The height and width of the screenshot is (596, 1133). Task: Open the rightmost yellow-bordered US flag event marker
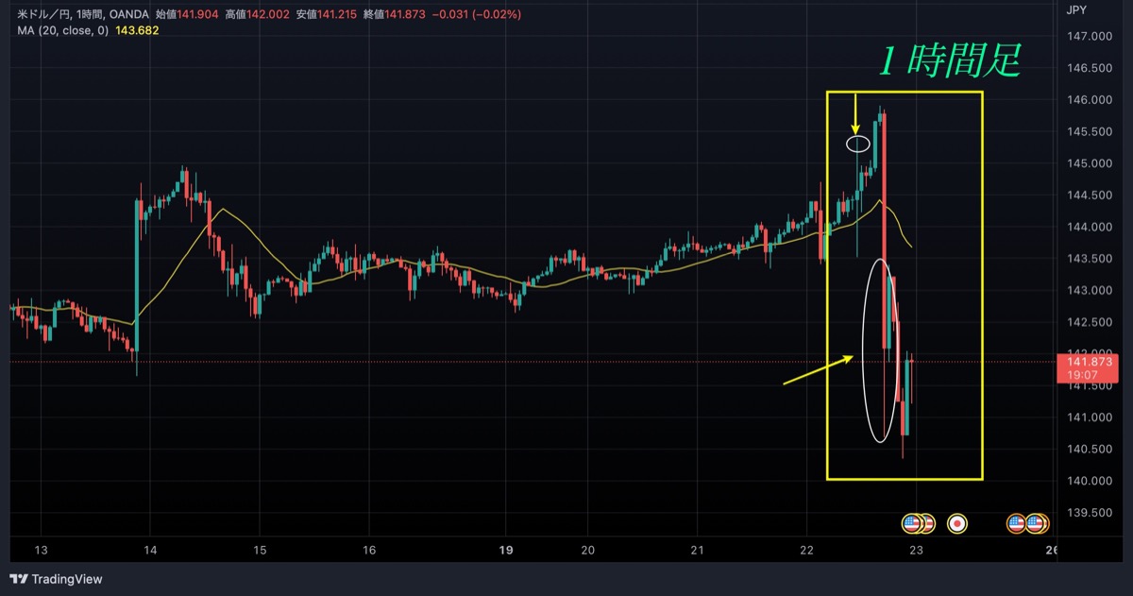pyautogui.click(x=1035, y=523)
